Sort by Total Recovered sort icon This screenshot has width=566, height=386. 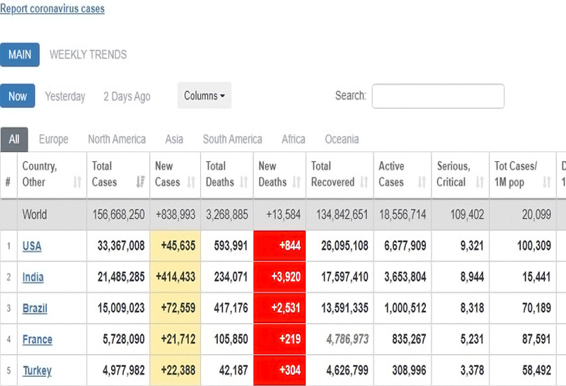click(x=364, y=182)
